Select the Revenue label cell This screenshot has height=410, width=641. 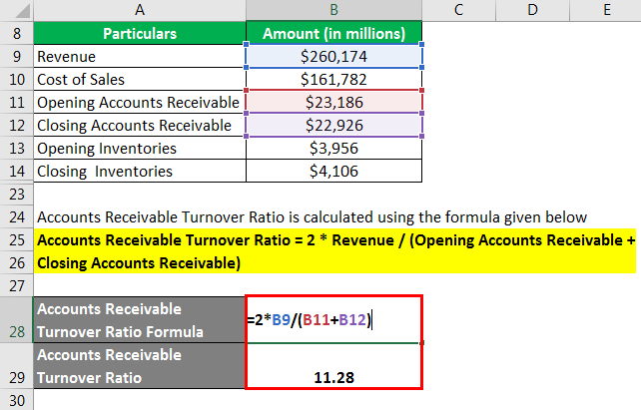[140, 56]
